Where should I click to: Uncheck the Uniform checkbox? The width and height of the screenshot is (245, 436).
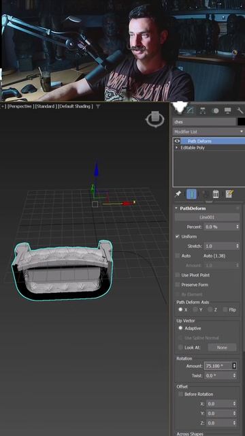pos(177,236)
